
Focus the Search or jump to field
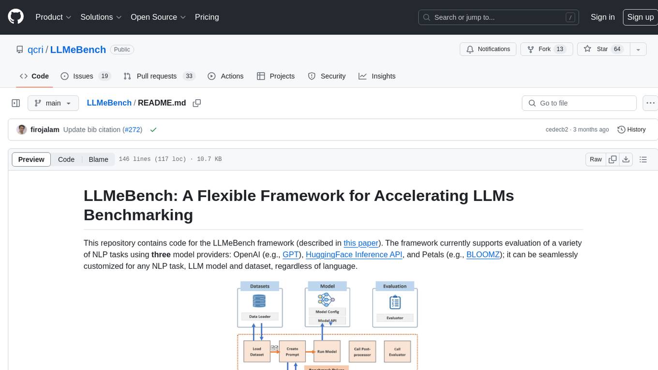(x=499, y=17)
